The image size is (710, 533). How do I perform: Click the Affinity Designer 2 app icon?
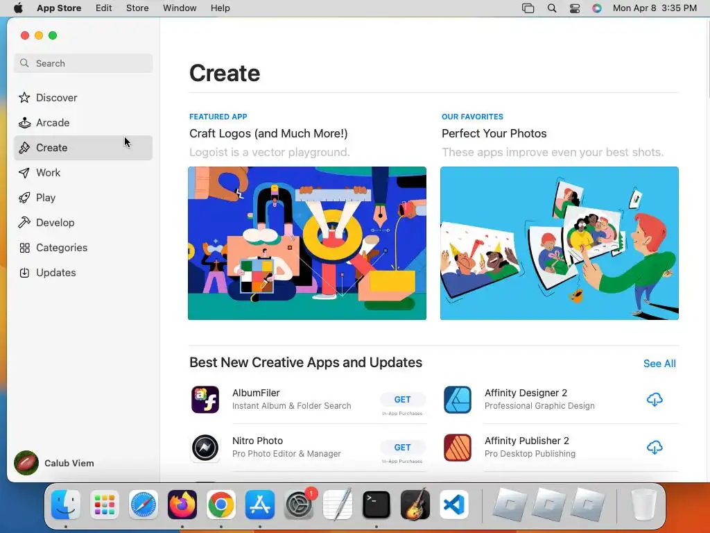tap(458, 399)
